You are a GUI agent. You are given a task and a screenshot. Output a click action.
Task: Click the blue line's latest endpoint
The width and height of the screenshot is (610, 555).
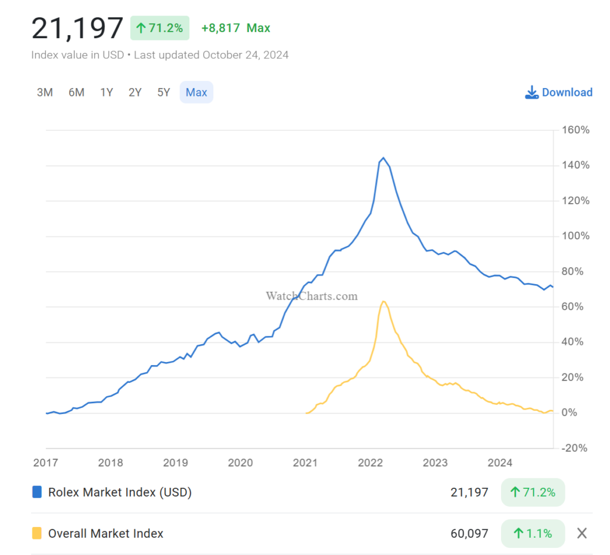(x=553, y=287)
